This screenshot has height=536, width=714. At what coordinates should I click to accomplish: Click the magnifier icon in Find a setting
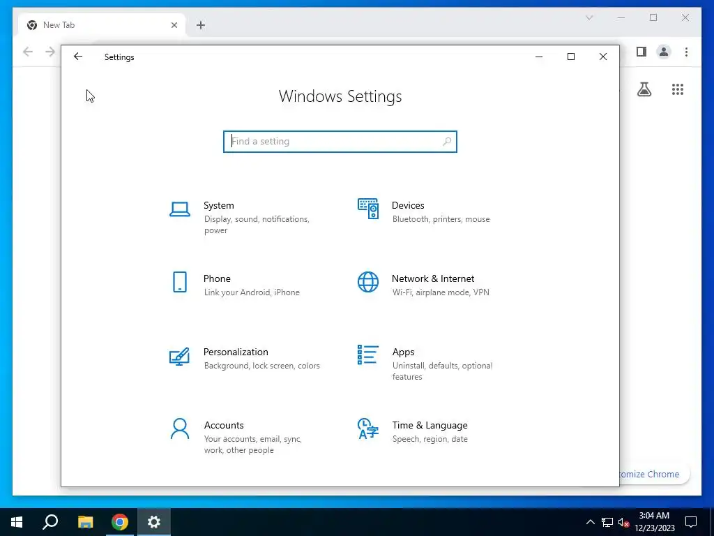coord(447,141)
